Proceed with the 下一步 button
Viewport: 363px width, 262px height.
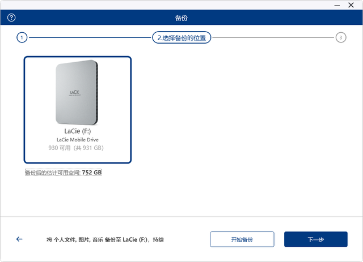click(316, 239)
